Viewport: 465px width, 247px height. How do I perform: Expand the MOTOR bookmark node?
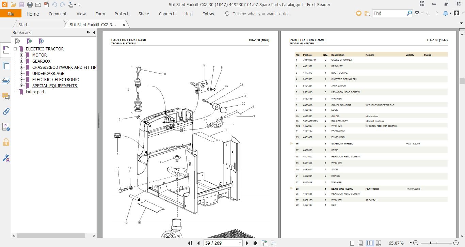tap(22, 55)
